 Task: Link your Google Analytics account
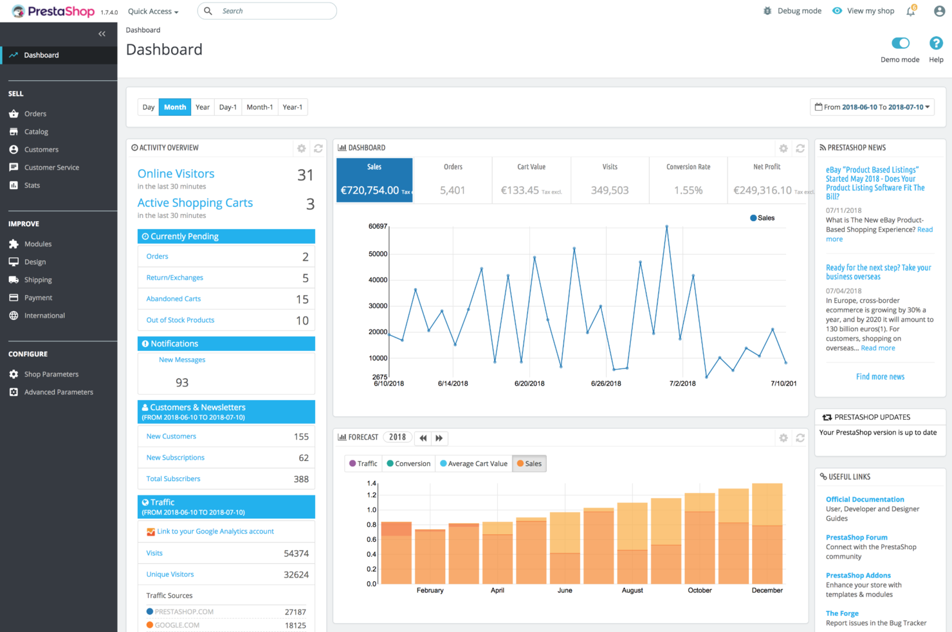[215, 531]
